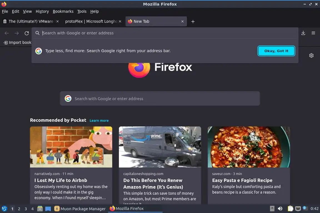Go back with the back arrow
Image resolution: width=320 pixels, height=213 pixels.
(7, 33)
